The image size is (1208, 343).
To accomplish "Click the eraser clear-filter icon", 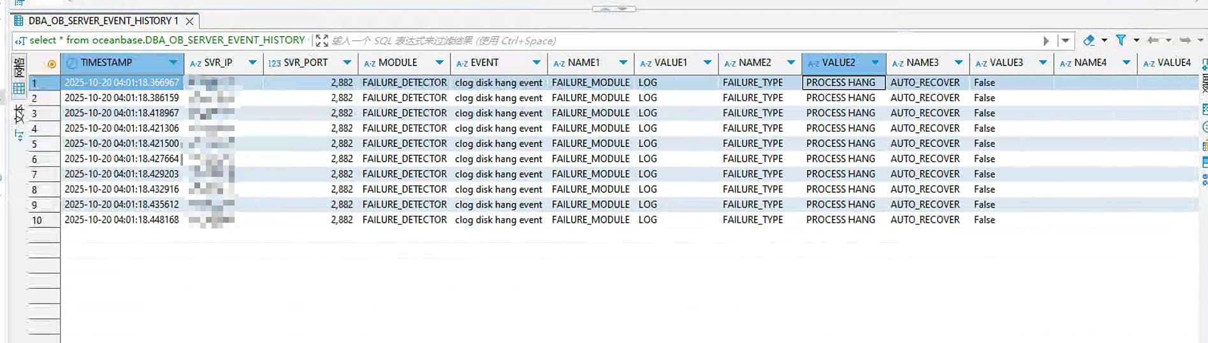I will [x=1089, y=40].
